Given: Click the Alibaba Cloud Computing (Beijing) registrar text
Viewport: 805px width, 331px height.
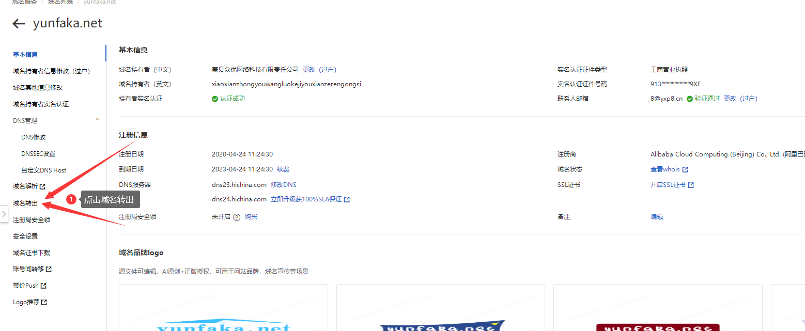Looking at the screenshot, I should coord(727,154).
